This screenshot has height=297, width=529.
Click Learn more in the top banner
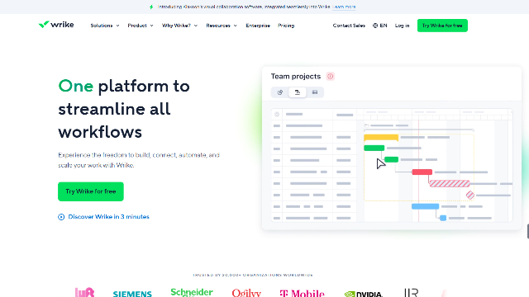pos(344,7)
